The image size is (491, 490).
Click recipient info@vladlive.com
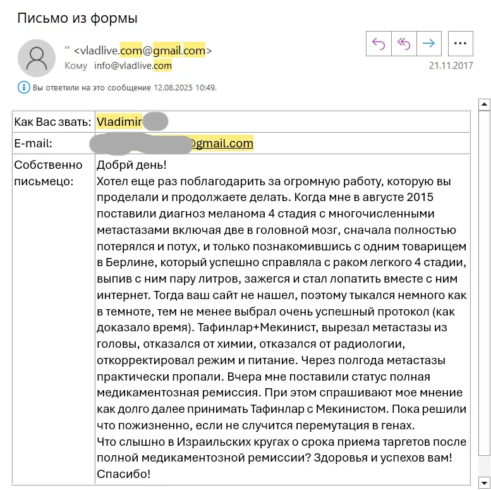point(133,66)
